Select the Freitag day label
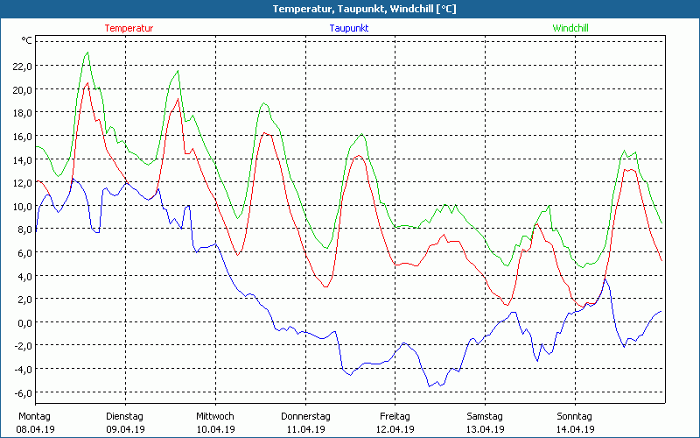 (x=395, y=416)
